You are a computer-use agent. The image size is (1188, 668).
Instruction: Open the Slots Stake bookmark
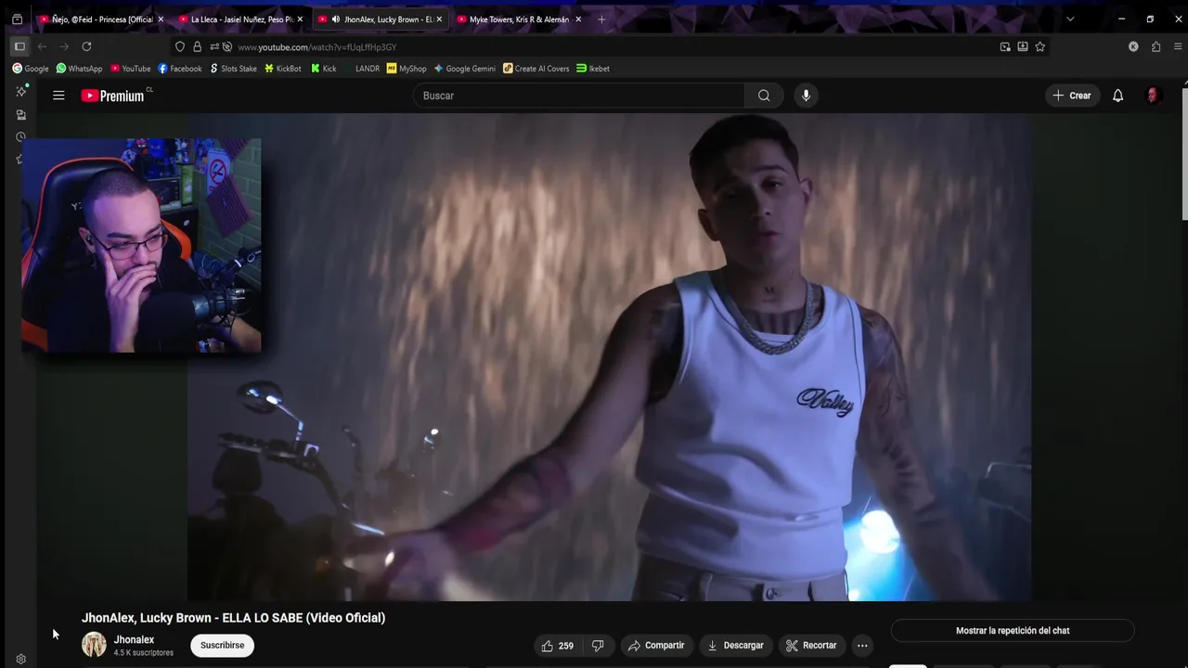(233, 68)
